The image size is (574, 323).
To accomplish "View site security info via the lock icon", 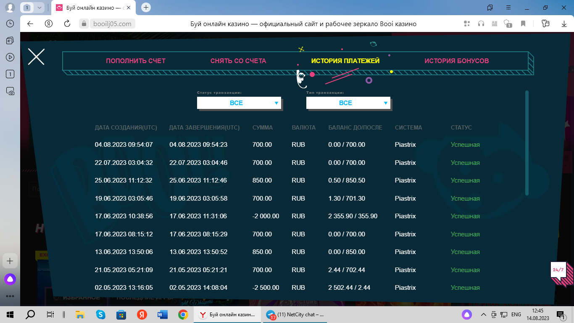I will tap(84, 24).
